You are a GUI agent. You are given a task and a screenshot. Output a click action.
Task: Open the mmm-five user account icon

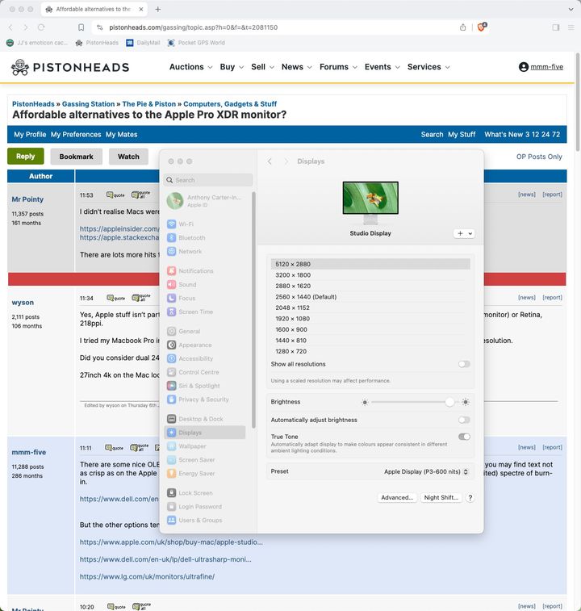[524, 67]
